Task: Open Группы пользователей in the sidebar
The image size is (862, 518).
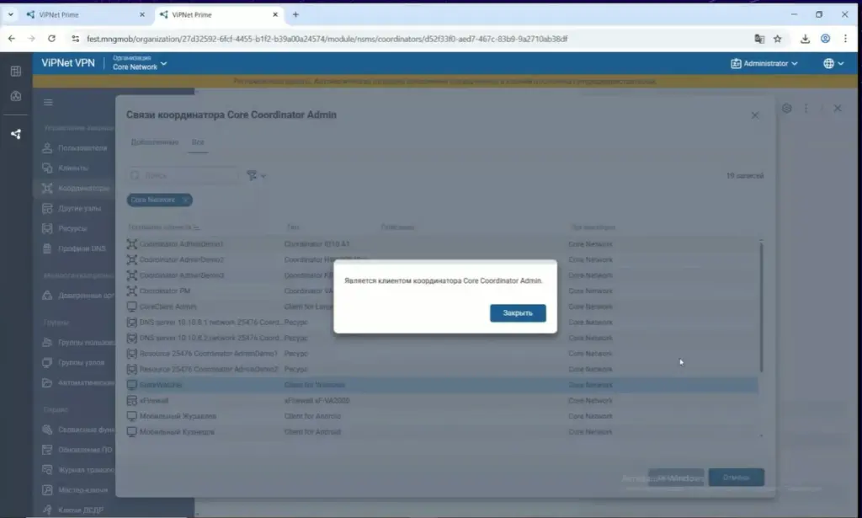Action: click(x=78, y=343)
